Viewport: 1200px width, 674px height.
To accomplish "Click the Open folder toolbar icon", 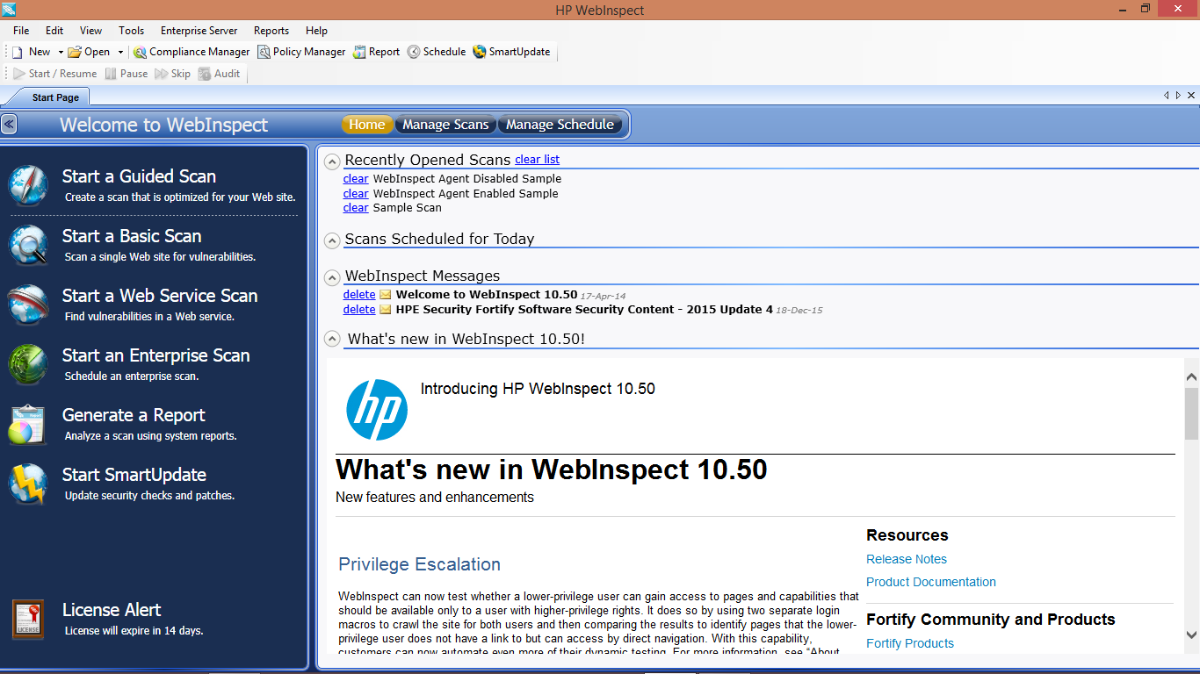I will tap(75, 52).
